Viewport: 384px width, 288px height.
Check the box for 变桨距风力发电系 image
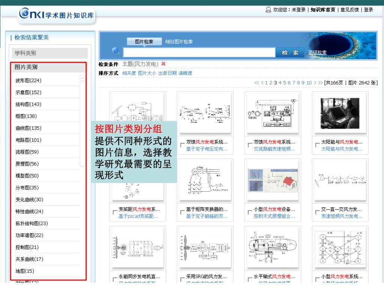tap(115, 212)
